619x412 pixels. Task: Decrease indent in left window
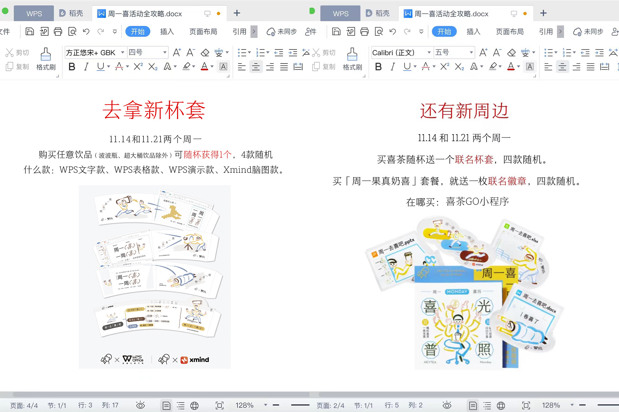tap(279, 52)
